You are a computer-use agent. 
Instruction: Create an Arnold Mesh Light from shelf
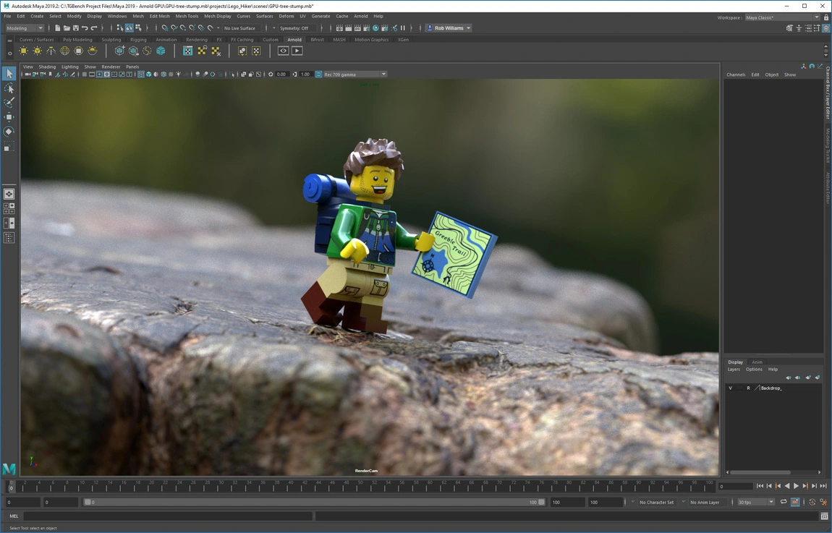coord(37,51)
